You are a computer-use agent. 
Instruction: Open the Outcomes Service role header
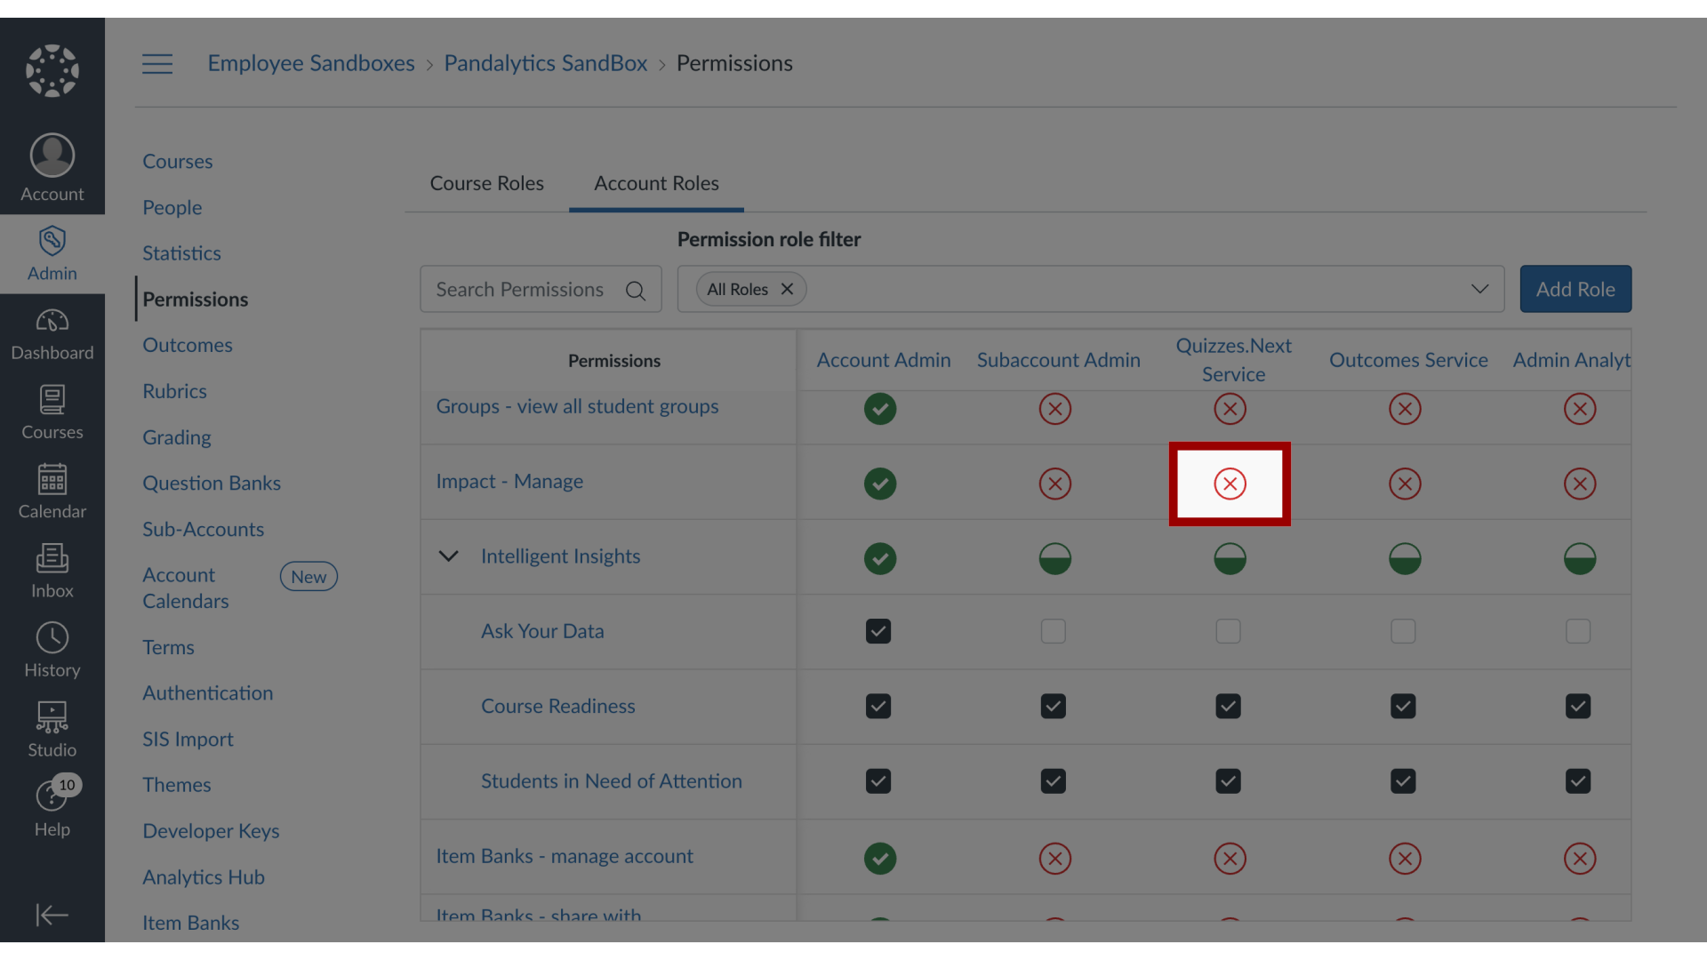pos(1408,360)
